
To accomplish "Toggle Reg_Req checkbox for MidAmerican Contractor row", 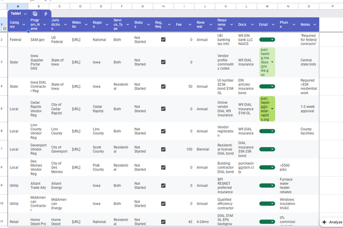I will [163, 204].
